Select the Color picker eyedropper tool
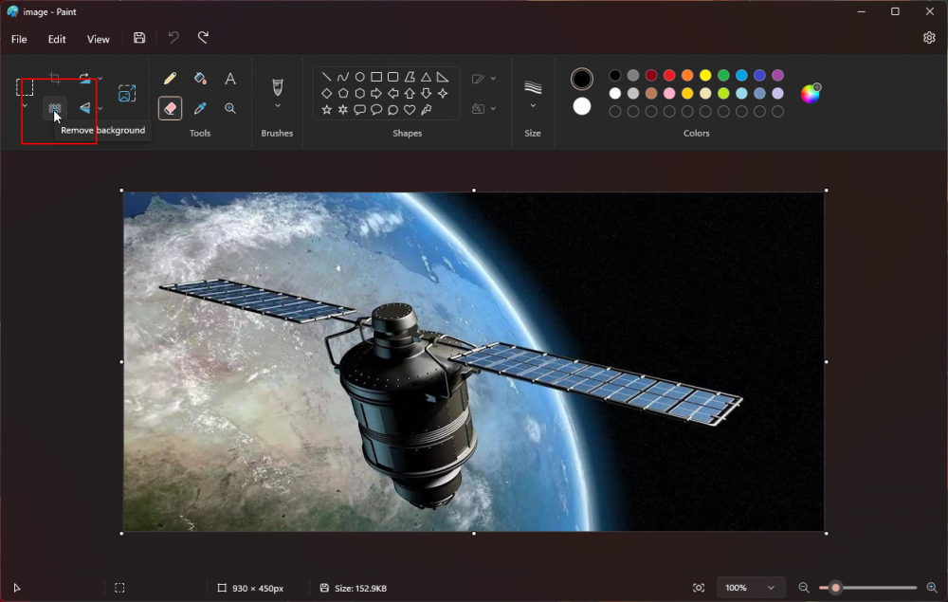 click(200, 108)
